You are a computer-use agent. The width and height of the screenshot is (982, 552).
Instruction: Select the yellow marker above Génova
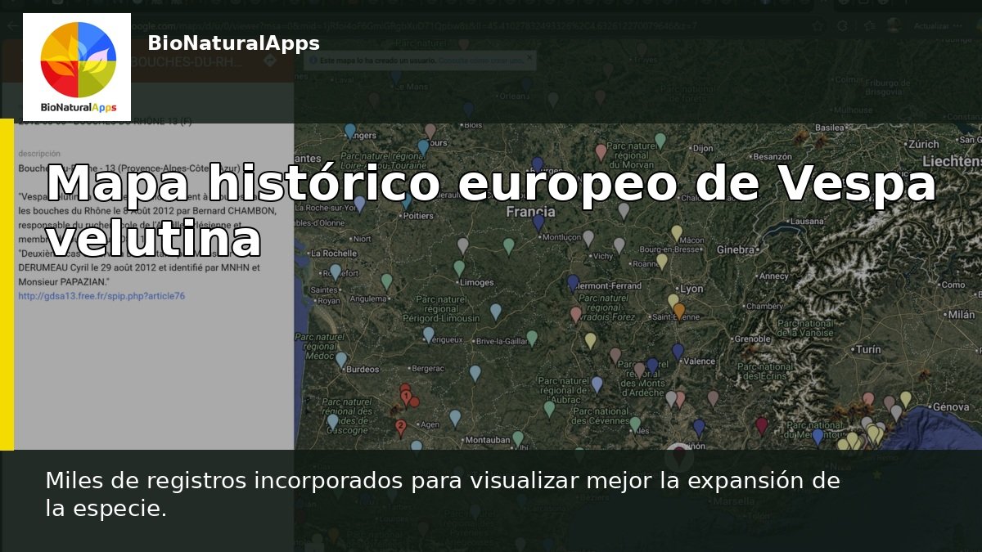[906, 398]
